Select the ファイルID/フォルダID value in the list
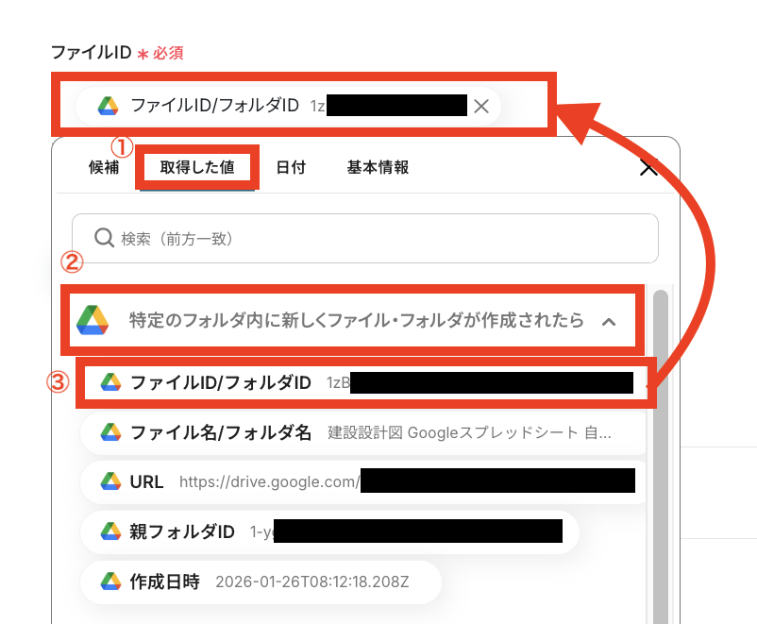The width and height of the screenshot is (757, 624). coord(366,383)
